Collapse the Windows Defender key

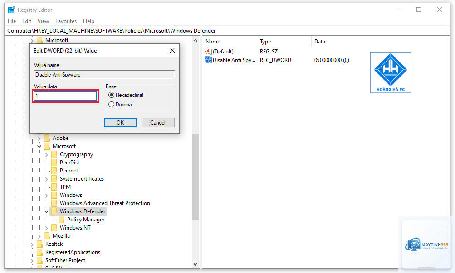point(46,211)
